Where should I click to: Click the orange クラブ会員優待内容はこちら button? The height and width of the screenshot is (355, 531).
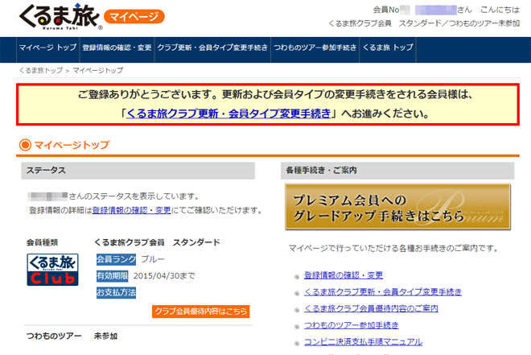click(201, 312)
